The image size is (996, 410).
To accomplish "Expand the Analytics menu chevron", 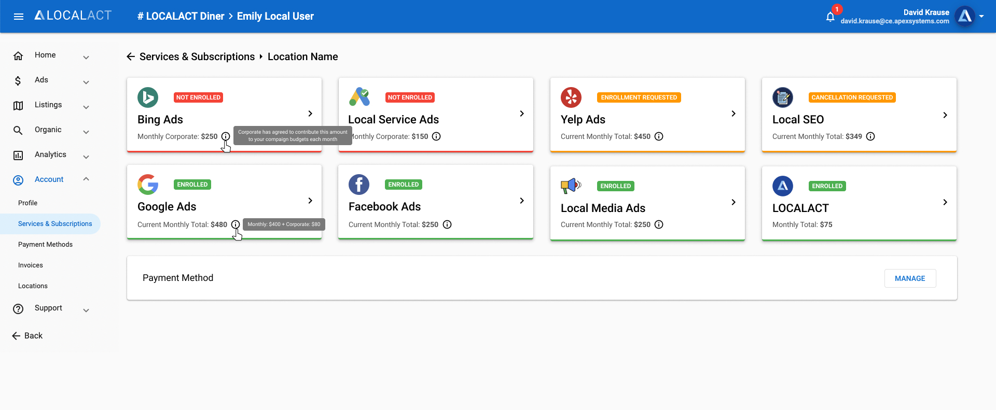I will (x=86, y=157).
